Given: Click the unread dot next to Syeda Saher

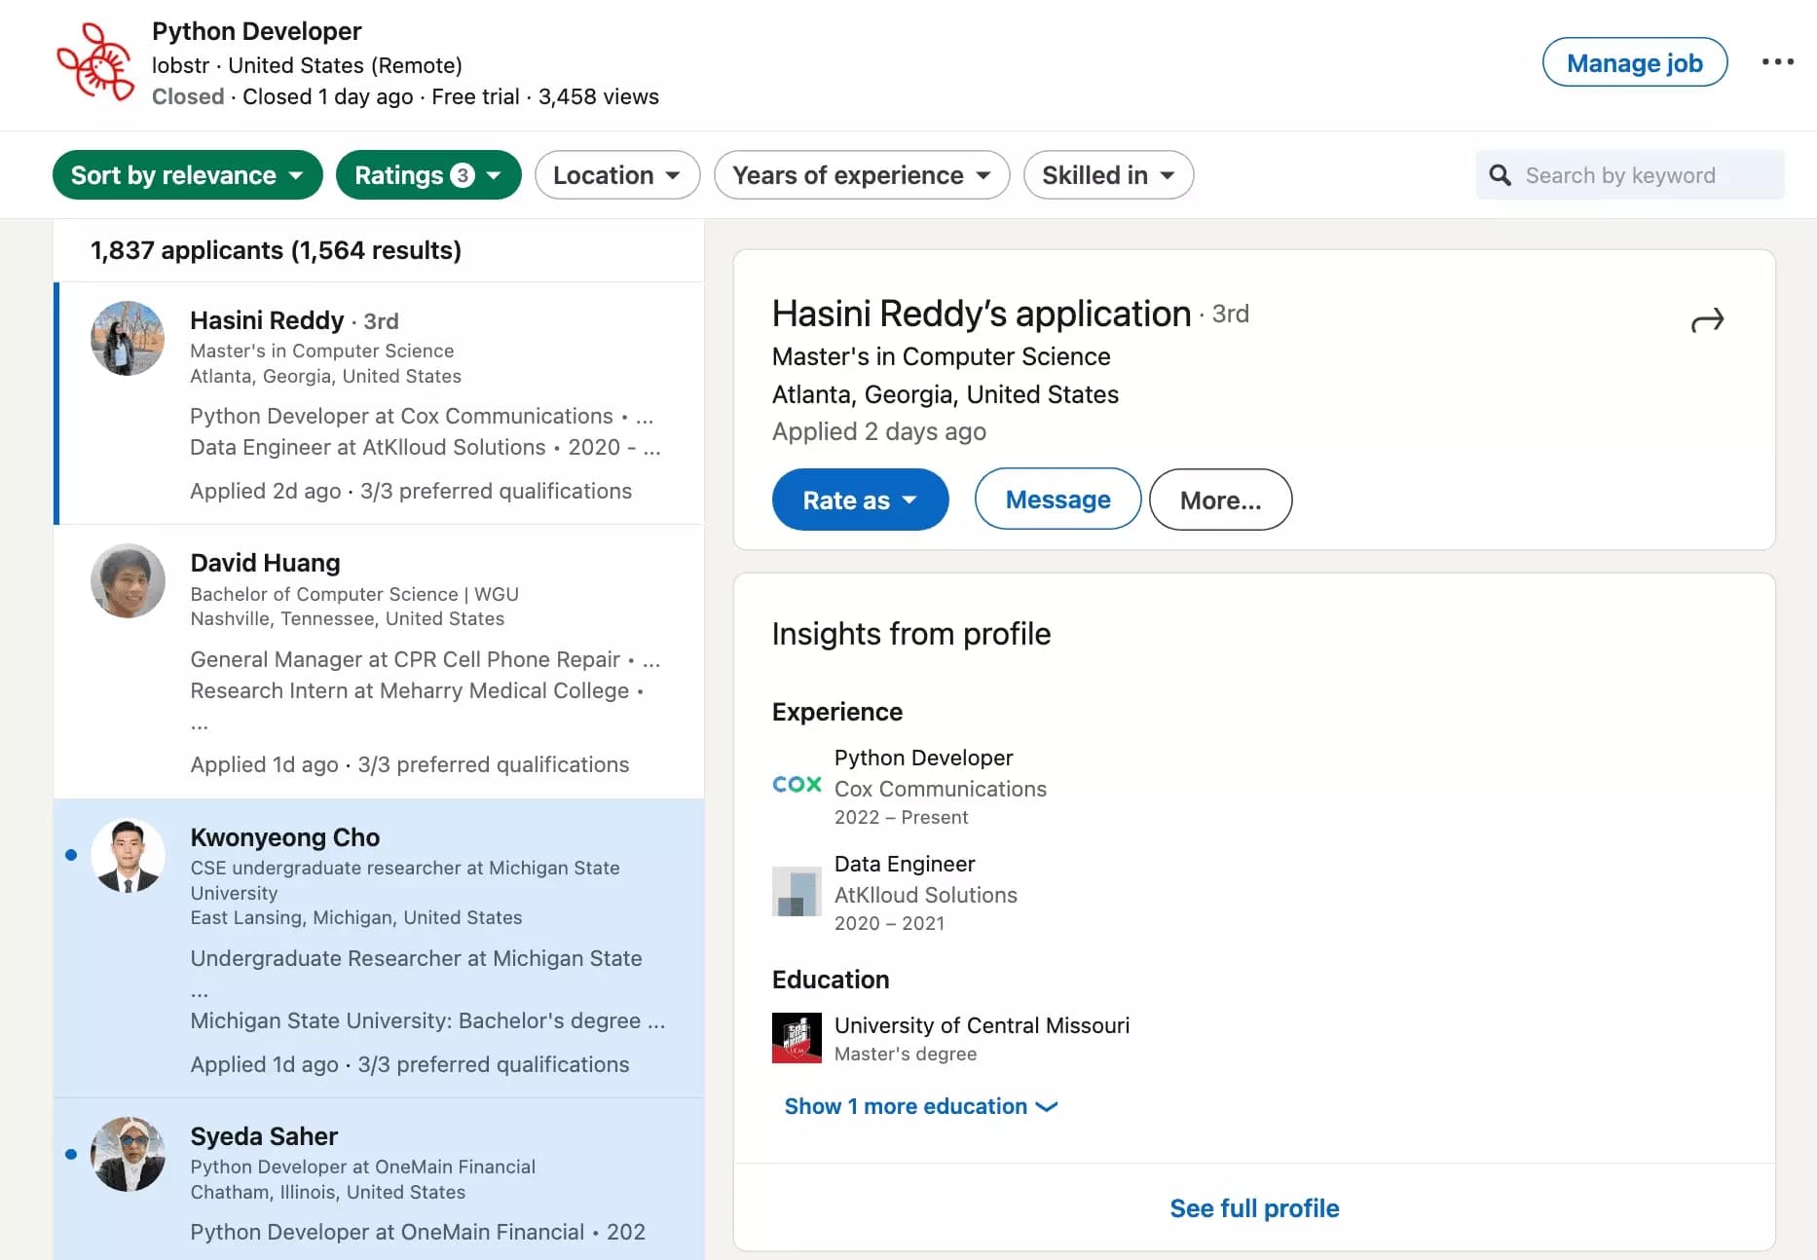Looking at the screenshot, I should click(71, 1154).
